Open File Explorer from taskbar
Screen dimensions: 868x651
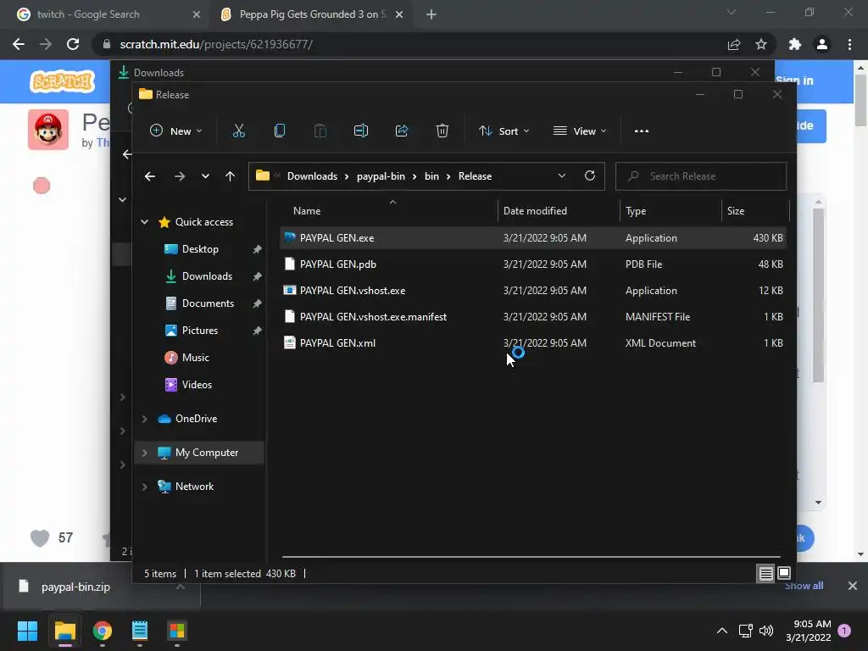point(64,631)
